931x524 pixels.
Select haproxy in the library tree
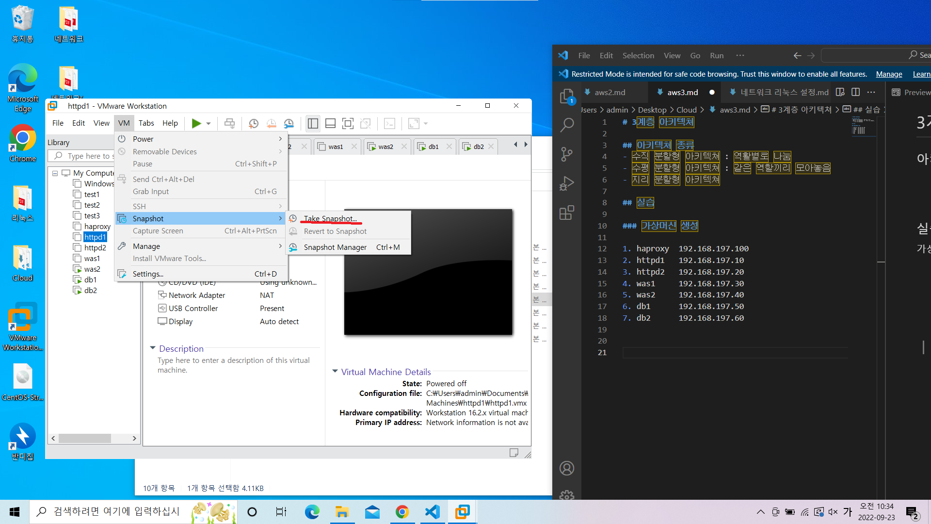tap(97, 227)
